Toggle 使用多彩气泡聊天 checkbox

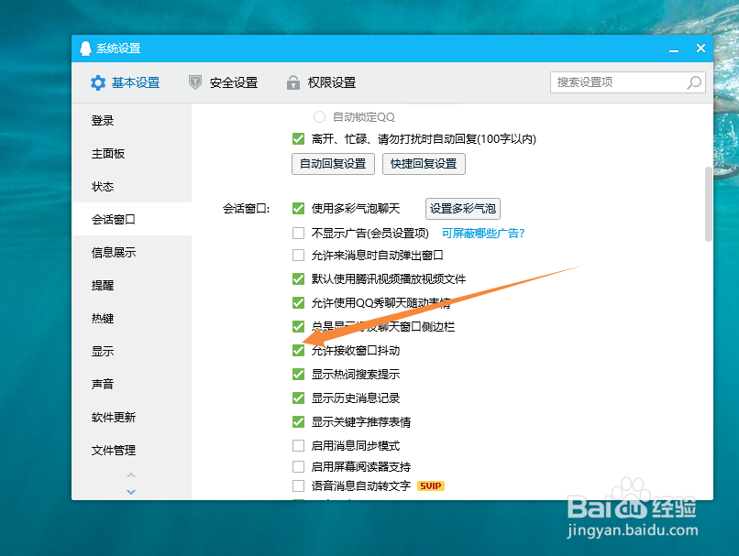[298, 208]
